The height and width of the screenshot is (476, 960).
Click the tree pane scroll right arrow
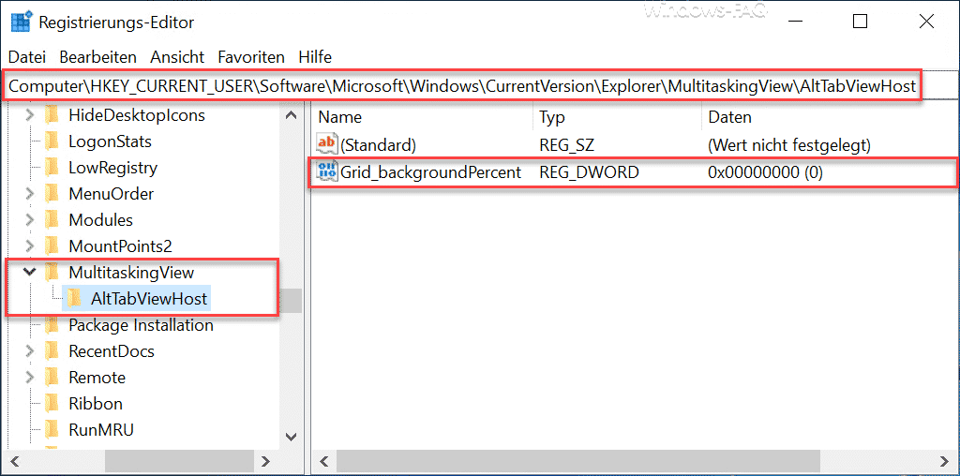tap(265, 460)
